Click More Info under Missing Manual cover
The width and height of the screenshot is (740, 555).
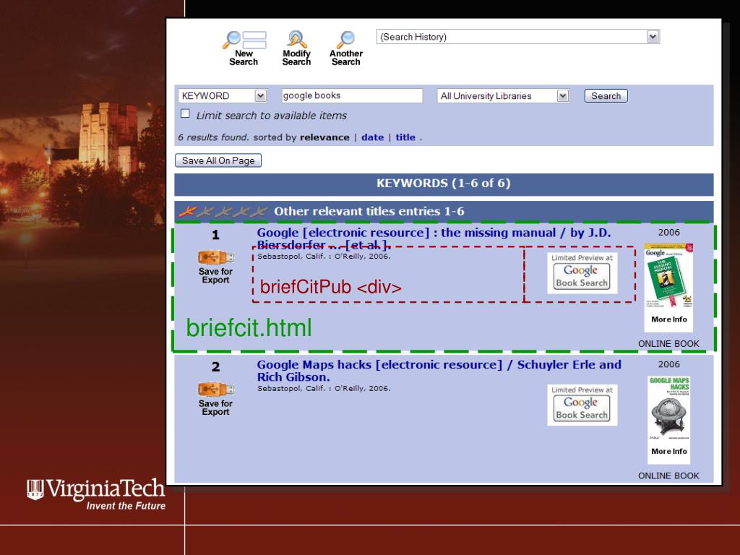click(x=668, y=319)
